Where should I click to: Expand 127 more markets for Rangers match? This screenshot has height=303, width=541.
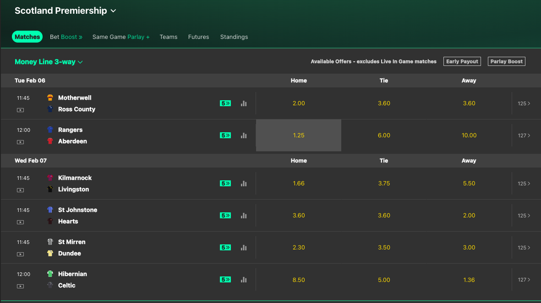[524, 135]
